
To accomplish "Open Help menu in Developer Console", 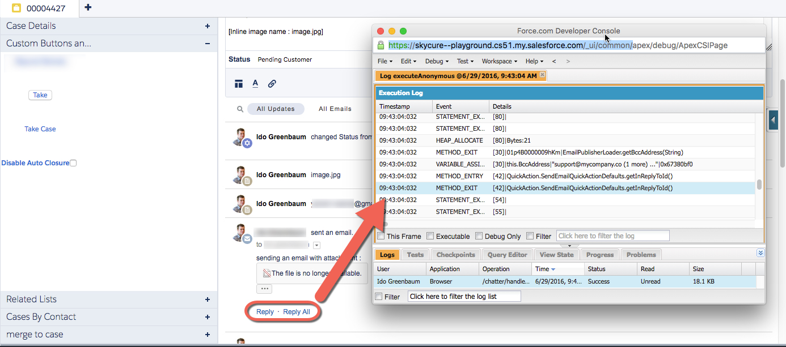I will click(534, 61).
